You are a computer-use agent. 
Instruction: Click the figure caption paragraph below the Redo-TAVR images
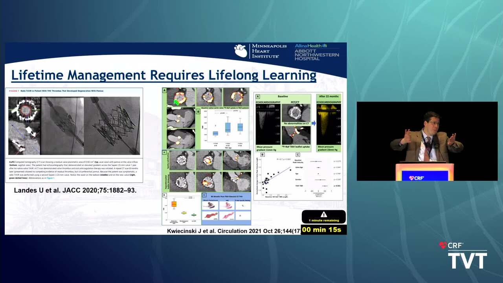click(x=74, y=170)
